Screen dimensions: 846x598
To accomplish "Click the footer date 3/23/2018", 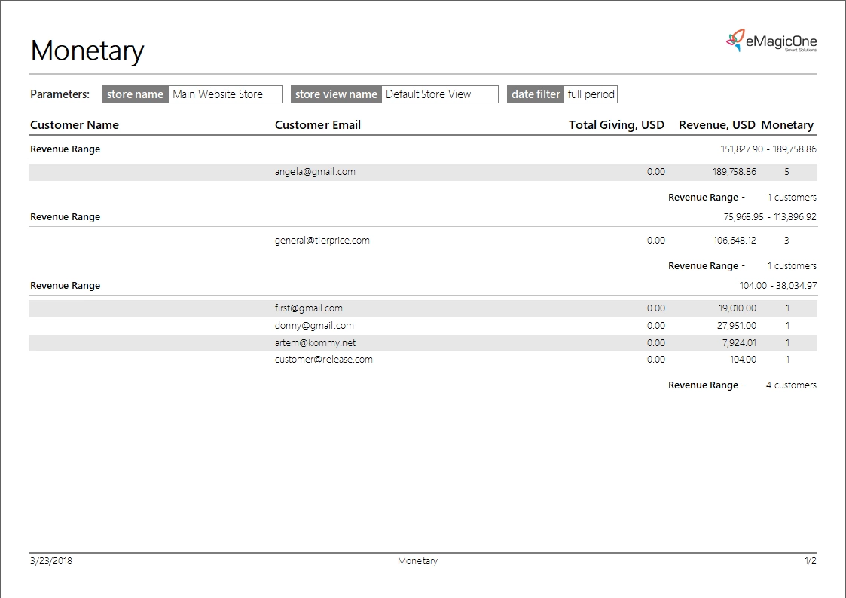I will [x=51, y=561].
